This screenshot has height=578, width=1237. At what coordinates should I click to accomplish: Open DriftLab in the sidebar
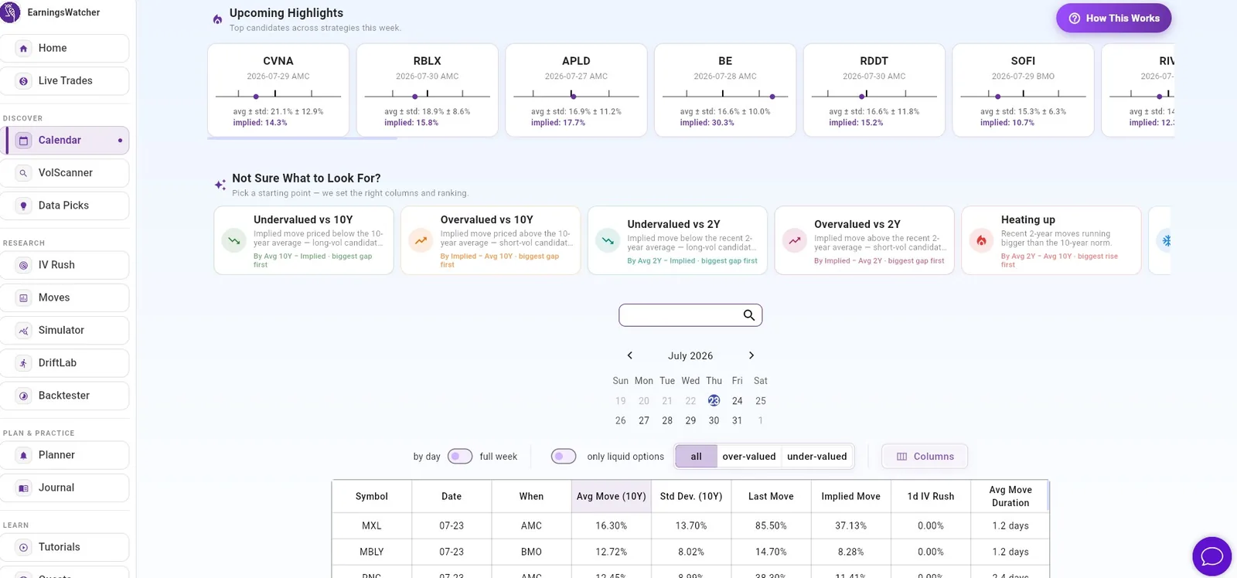65,362
